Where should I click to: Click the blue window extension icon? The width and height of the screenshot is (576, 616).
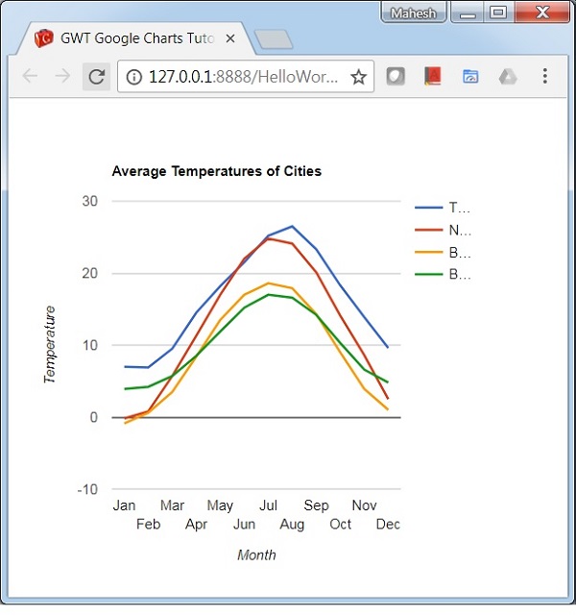coord(470,77)
